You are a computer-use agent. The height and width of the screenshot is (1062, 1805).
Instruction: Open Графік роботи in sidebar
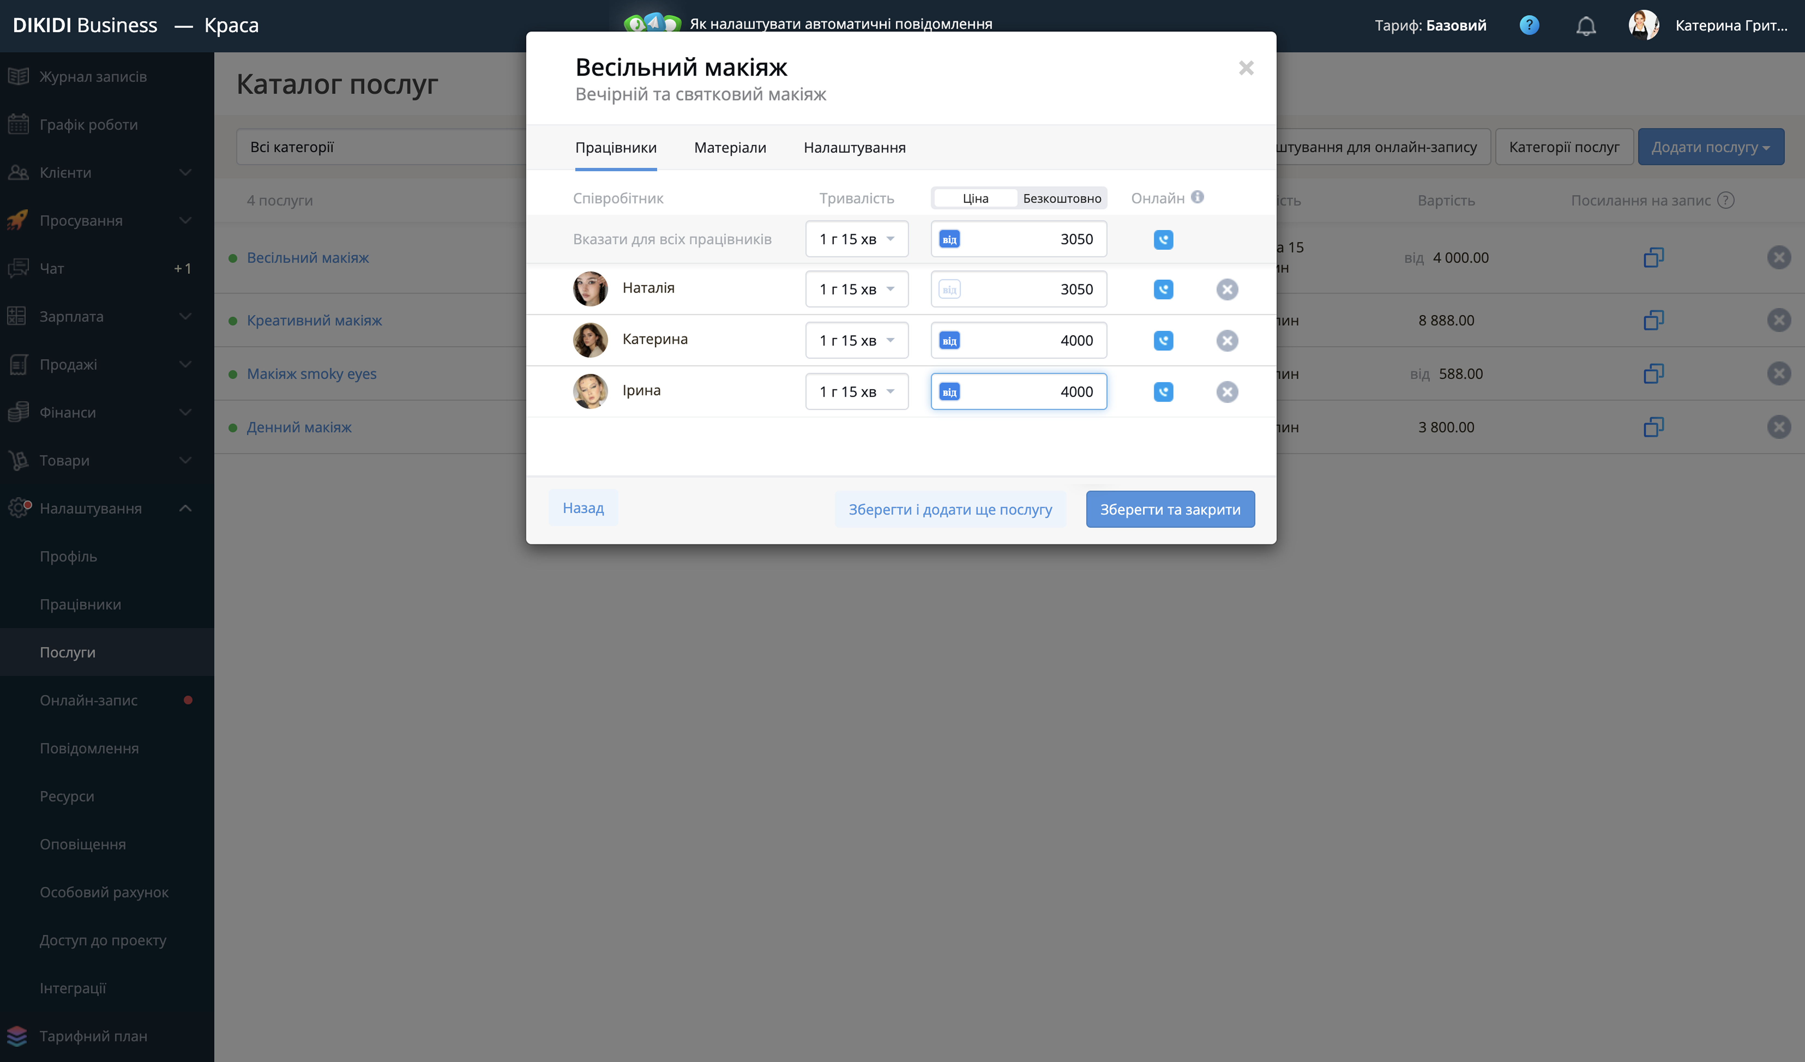(x=107, y=125)
